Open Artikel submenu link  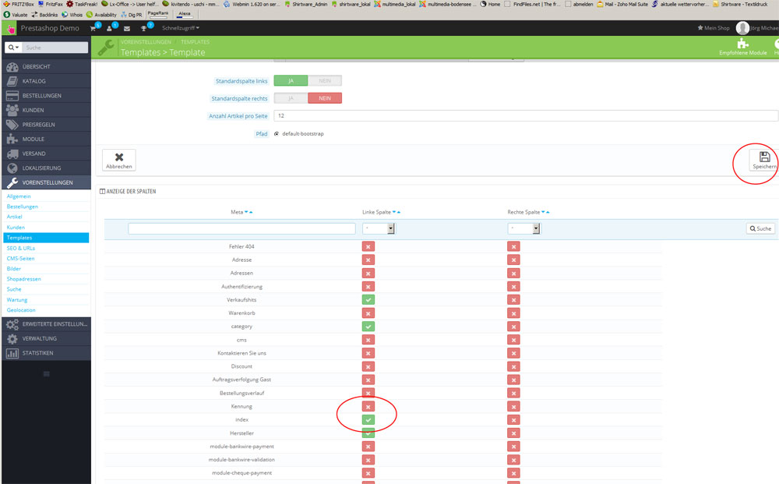point(14,217)
